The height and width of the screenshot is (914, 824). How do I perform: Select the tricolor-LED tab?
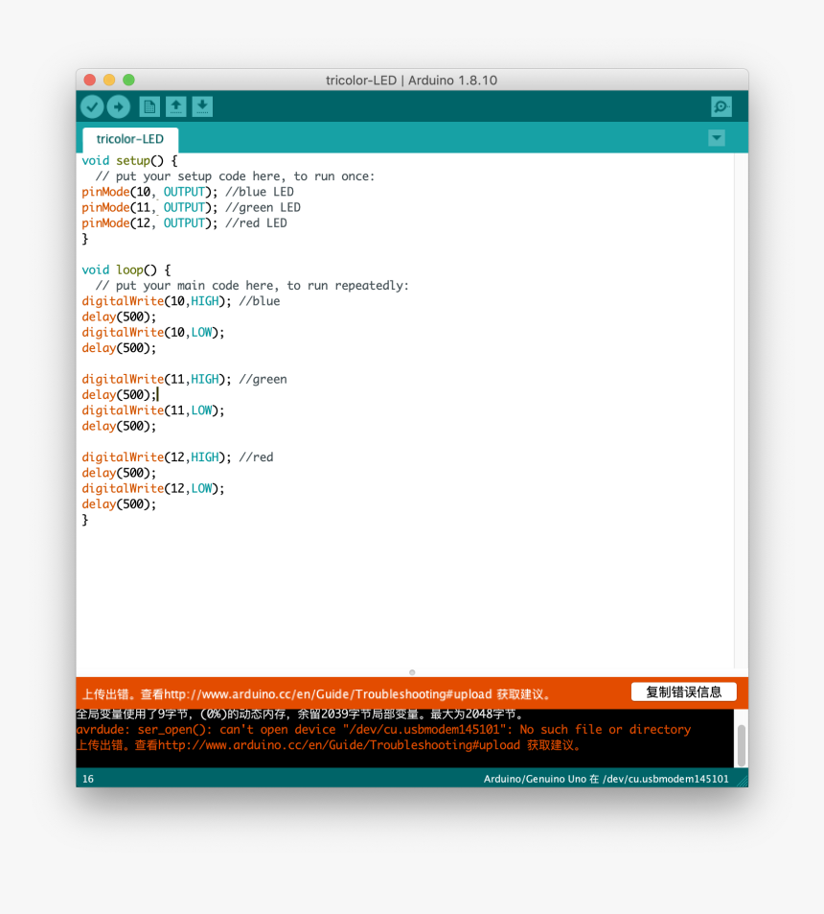[130, 139]
